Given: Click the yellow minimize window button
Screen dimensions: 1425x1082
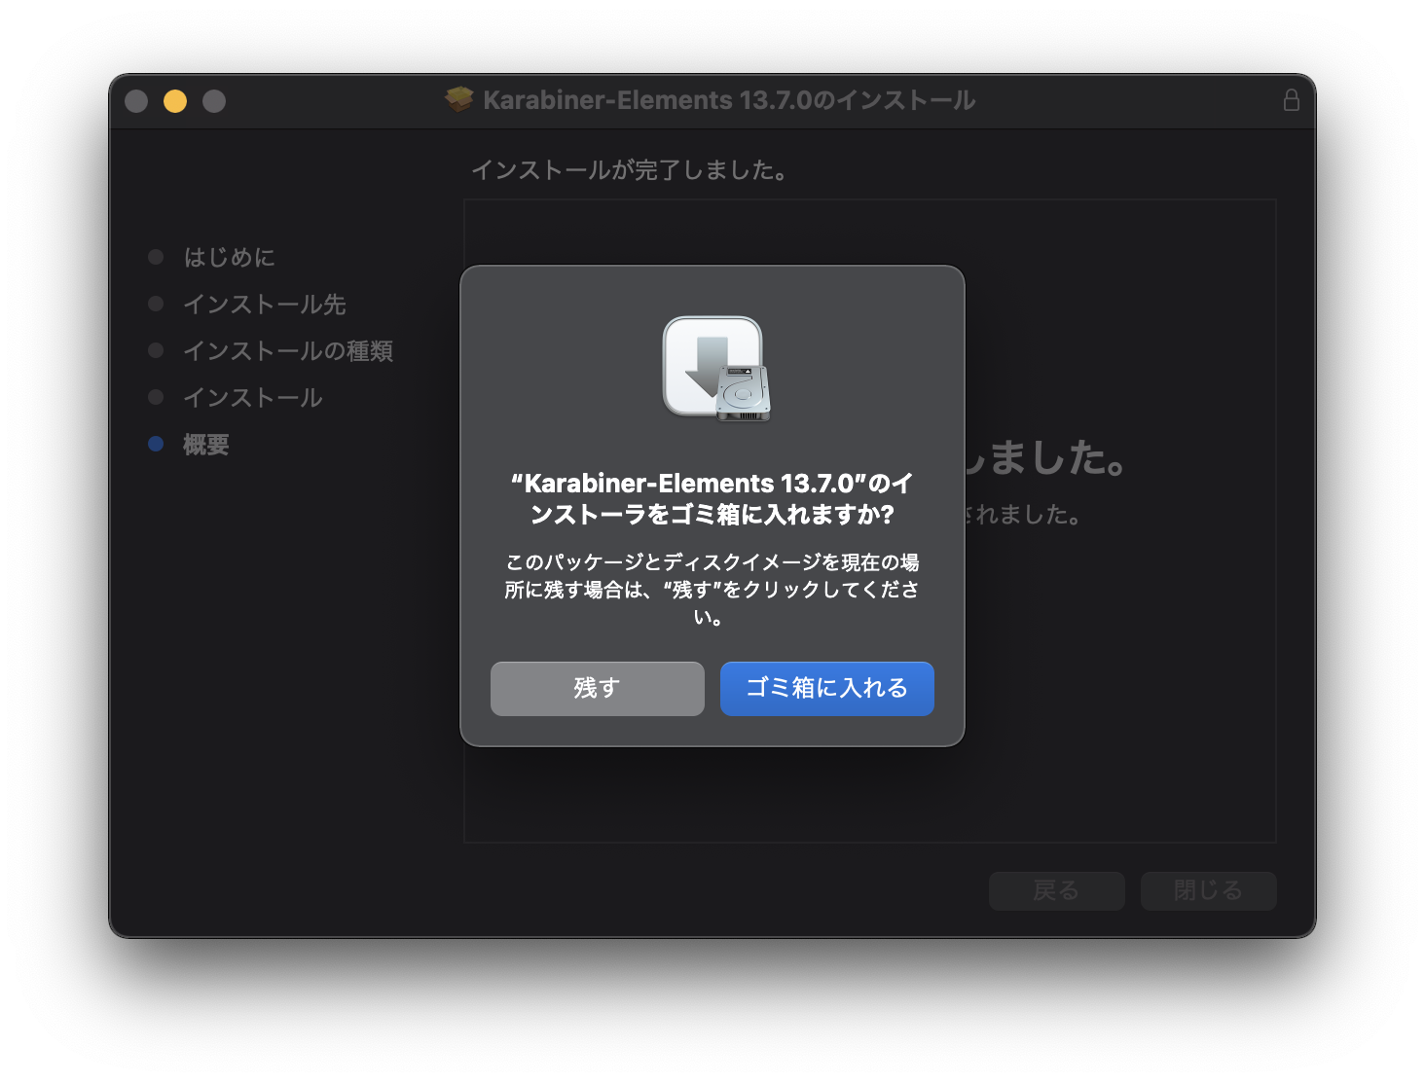Looking at the screenshot, I should (175, 100).
